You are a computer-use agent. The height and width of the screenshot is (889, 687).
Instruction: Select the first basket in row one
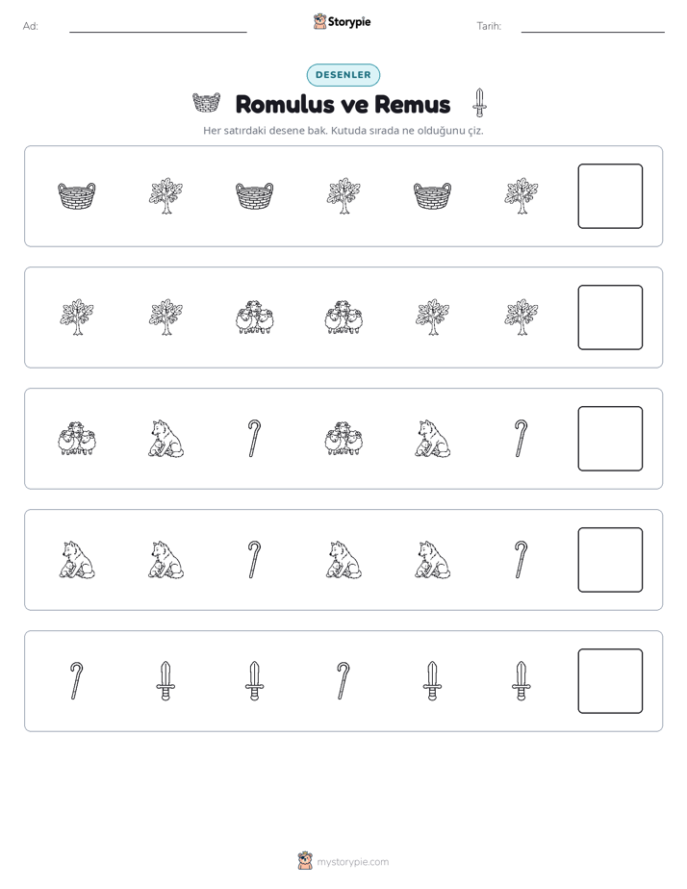77,195
